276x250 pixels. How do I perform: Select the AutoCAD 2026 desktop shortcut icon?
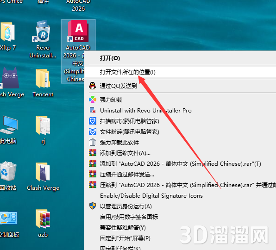[78, 31]
